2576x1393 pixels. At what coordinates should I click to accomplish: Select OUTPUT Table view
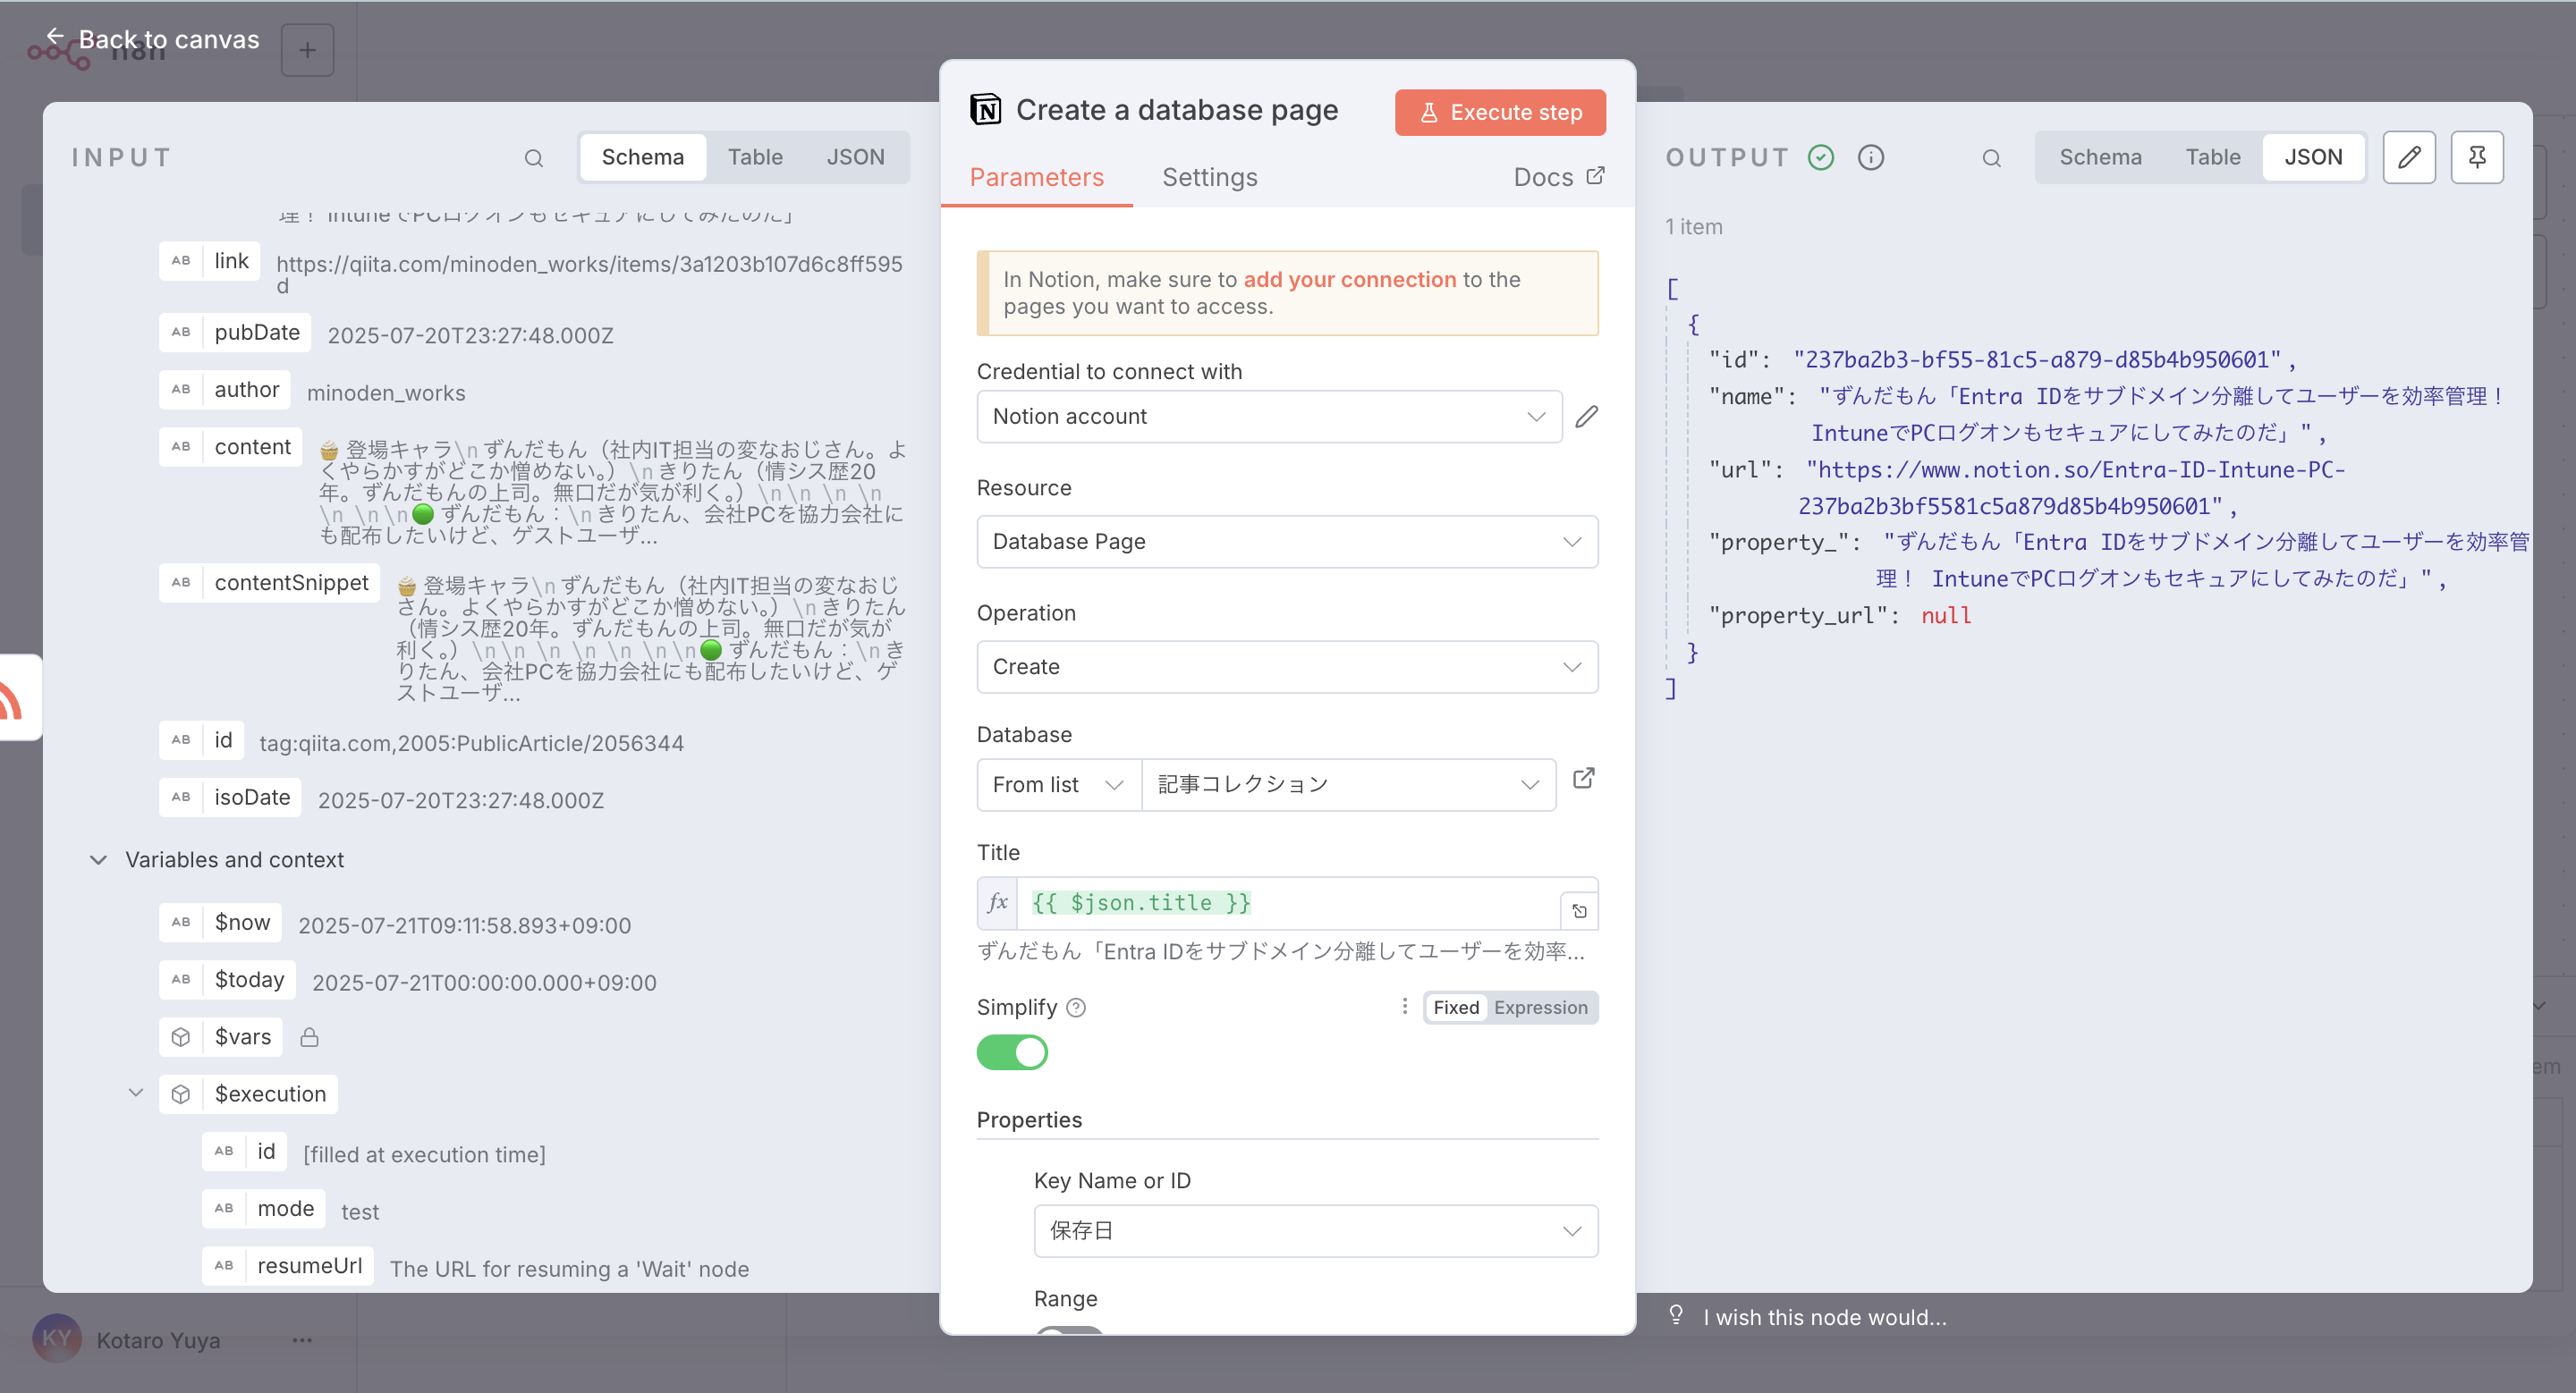tap(2212, 158)
